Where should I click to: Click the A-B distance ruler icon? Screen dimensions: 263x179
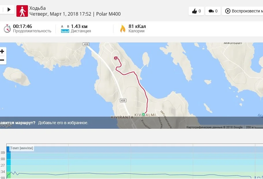(x=65, y=29)
